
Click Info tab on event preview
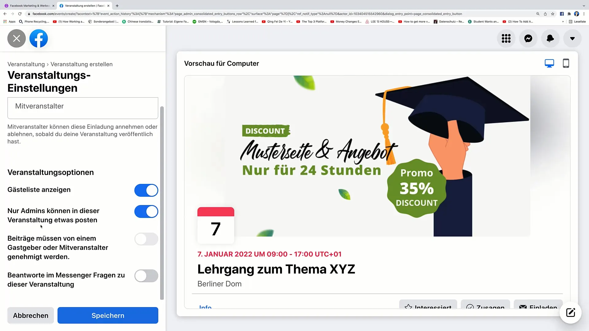206,306
